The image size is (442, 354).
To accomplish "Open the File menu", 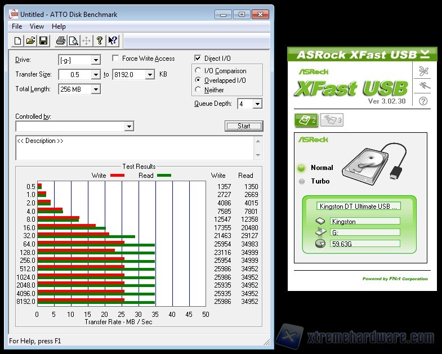I will (x=17, y=26).
